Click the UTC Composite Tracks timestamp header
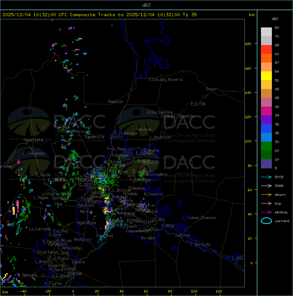The image size is (293, 296). pos(100,15)
